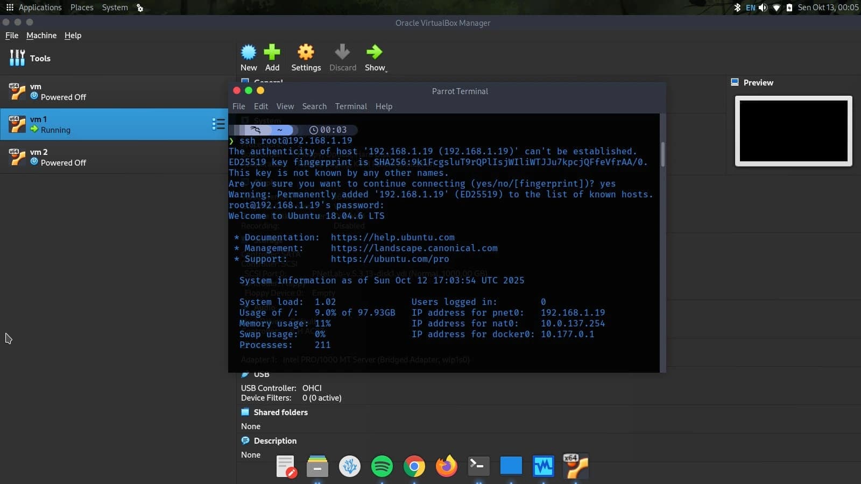The width and height of the screenshot is (861, 484).
Task: Click the Discard toolbar icon
Action: 342,56
